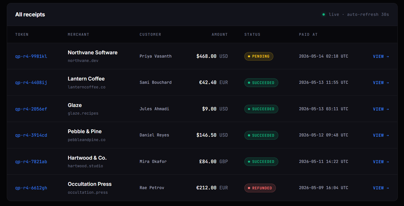The image size is (404, 206).
Task: Click the €42.40 EUR amount
Action: 213,83
